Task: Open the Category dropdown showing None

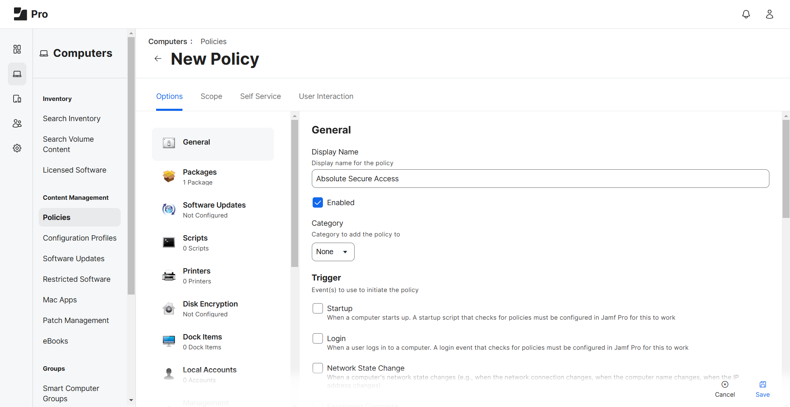Action: coord(333,252)
